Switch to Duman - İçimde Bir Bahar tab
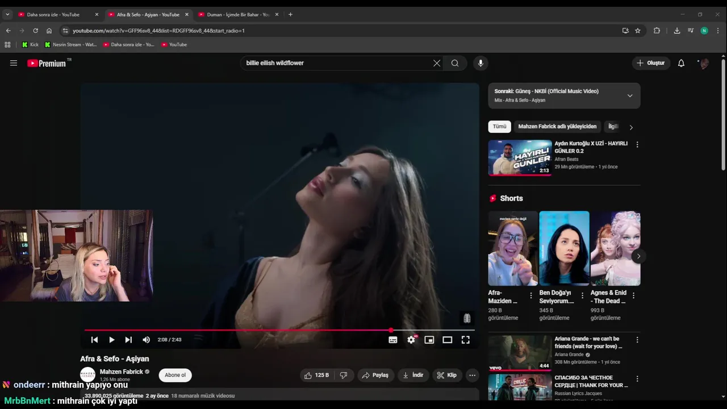Image resolution: width=727 pixels, height=409 pixels. coord(238,14)
